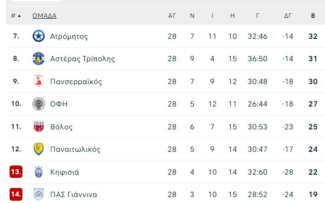Click the red 14. relegation position badge
The height and width of the screenshot is (203, 325).
point(16,194)
